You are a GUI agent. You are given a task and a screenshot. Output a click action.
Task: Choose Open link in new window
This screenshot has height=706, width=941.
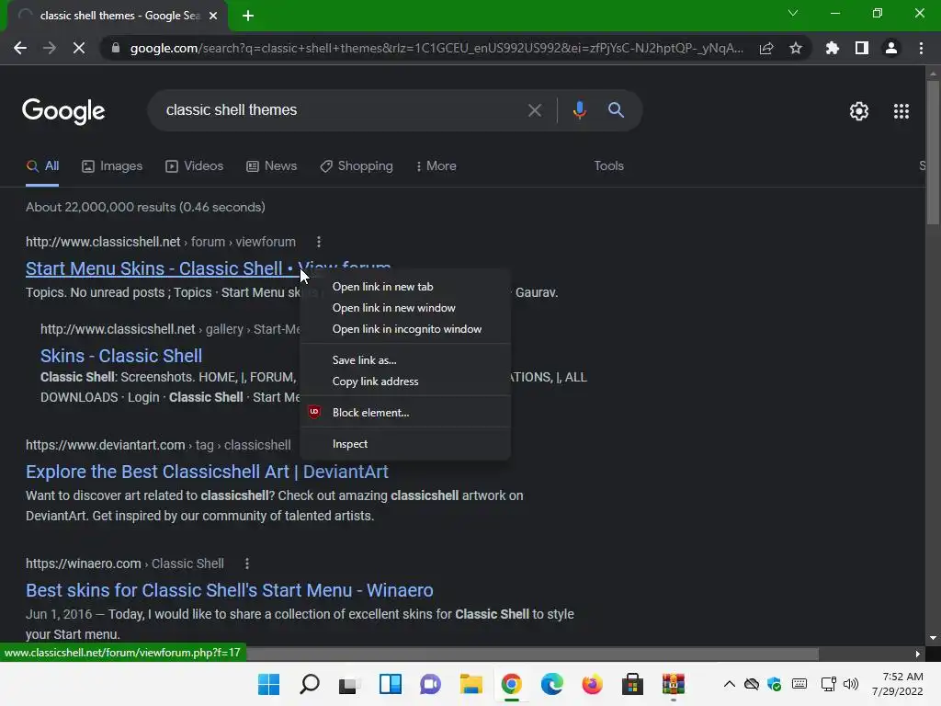[405, 308]
